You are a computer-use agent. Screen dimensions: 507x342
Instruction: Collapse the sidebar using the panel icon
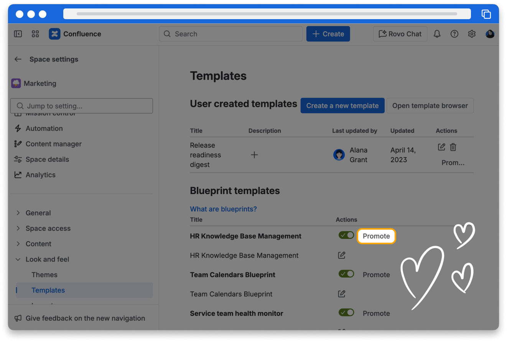tap(18, 34)
